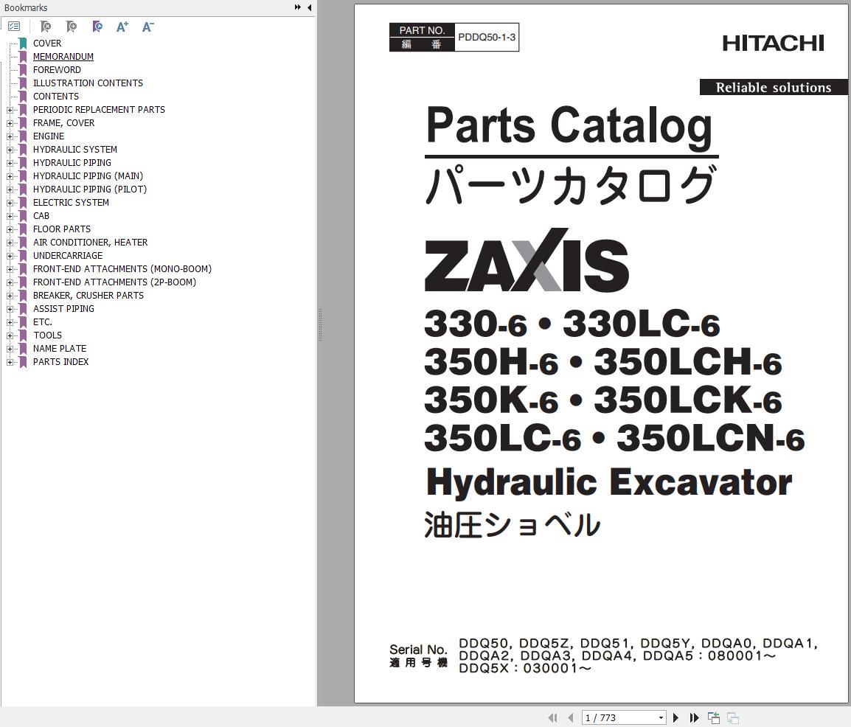This screenshot has width=851, height=727.
Task: Expand the UNDERCARRIAGE bookmark
Action: [x=10, y=256]
